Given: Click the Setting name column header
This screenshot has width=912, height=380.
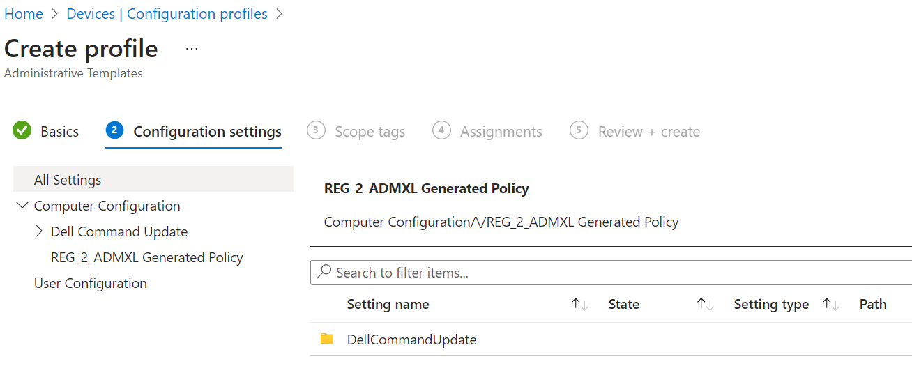Looking at the screenshot, I should click(x=388, y=304).
